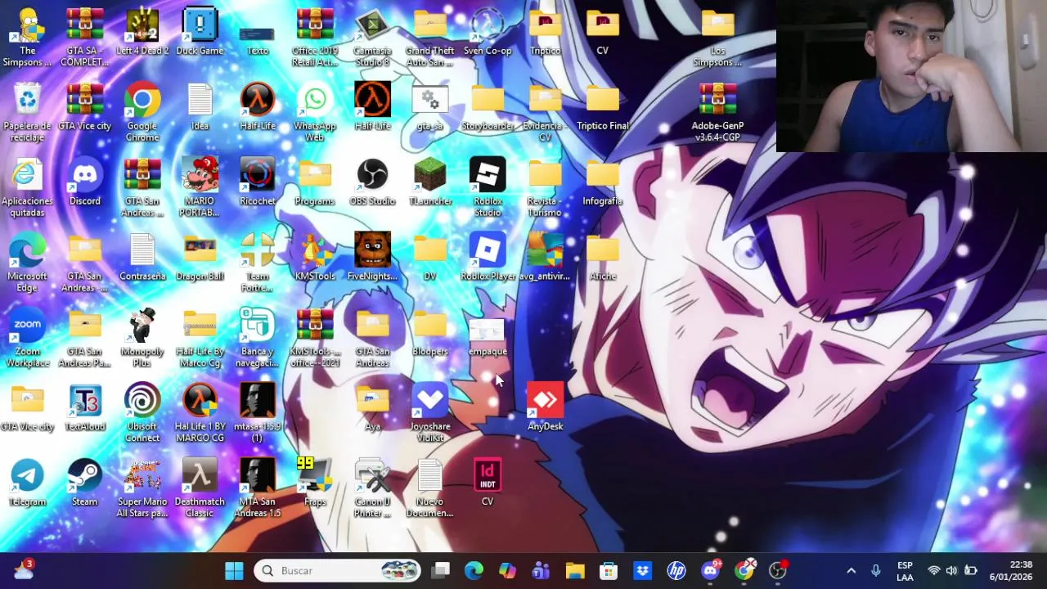Open OBS Studio desktop shortcut
This screenshot has height=589, width=1047.
(x=372, y=182)
